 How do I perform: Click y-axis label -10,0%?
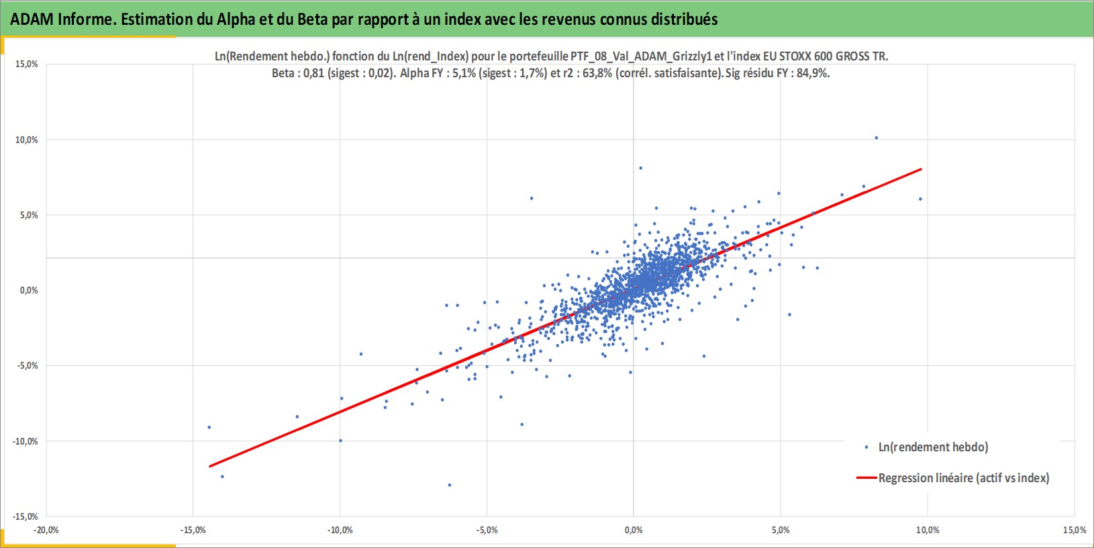click(26, 441)
